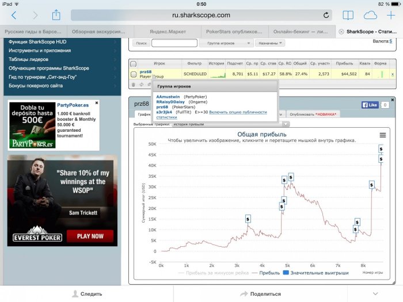The image size is (403, 302).
Task: Toggle the select-all checkbox in table header
Action: [134, 64]
